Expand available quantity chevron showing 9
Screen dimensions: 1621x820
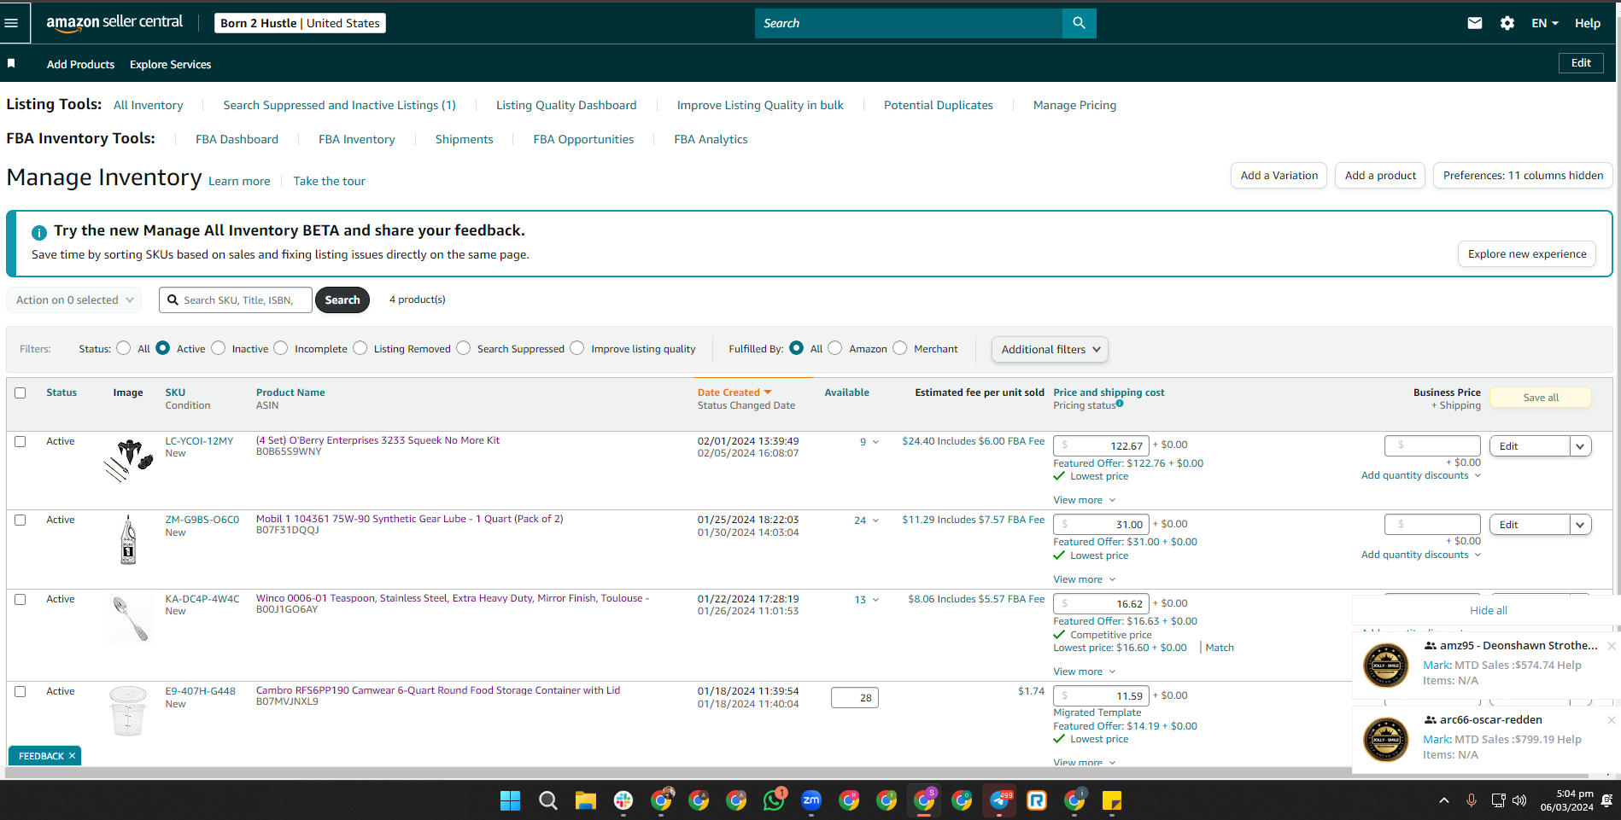pos(875,442)
